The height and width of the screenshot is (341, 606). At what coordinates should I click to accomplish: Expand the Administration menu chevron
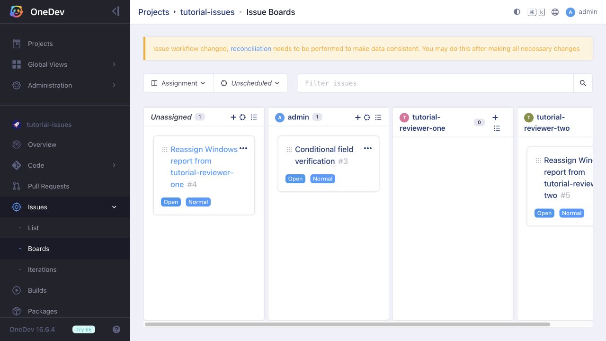(114, 85)
